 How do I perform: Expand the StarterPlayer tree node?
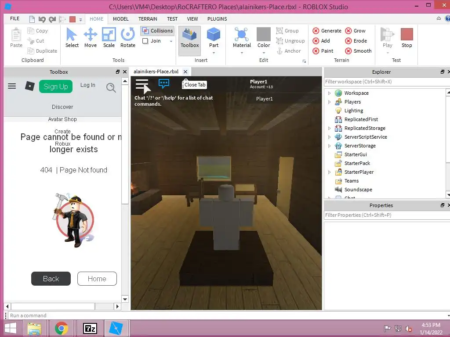tap(329, 172)
